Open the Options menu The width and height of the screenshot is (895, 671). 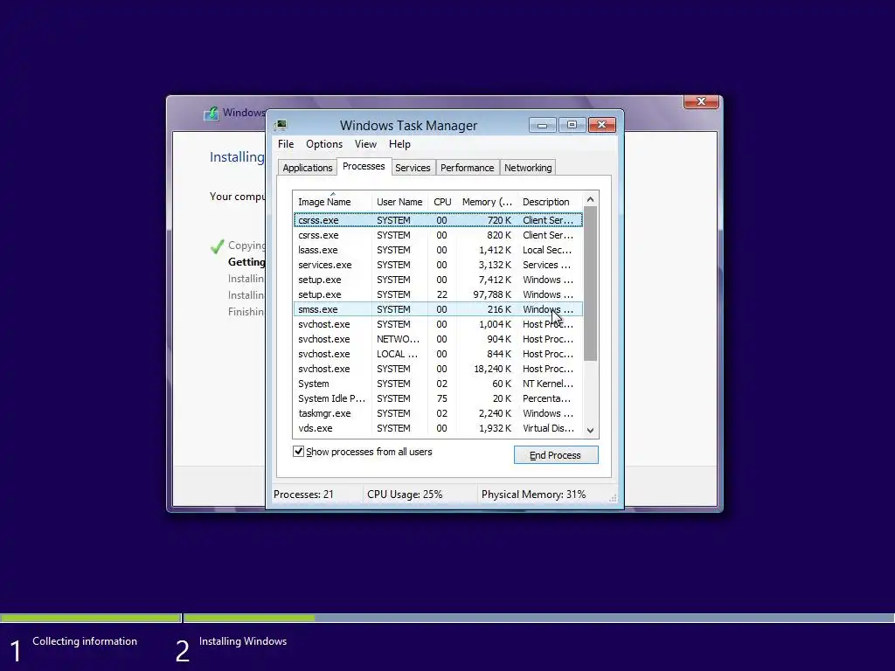[x=324, y=144]
